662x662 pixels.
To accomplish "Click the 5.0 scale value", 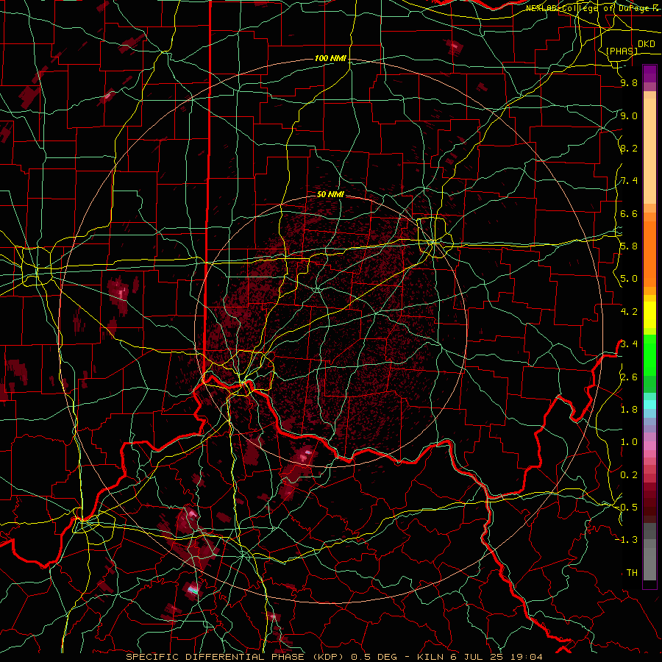I will pyautogui.click(x=629, y=279).
